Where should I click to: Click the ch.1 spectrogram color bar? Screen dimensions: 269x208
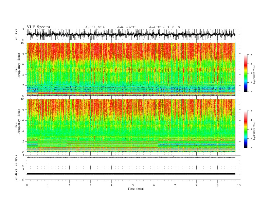coord(246,73)
